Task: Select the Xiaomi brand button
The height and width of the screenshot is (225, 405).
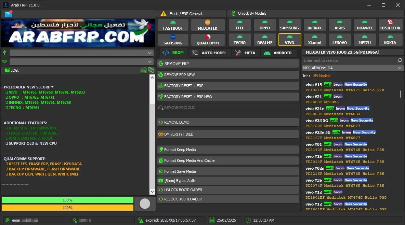Action: coord(314,40)
